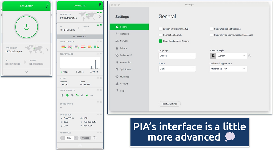This screenshot has height=150, width=273.
Task: Quick connect to the US flag
Action: [x=77, y=47]
